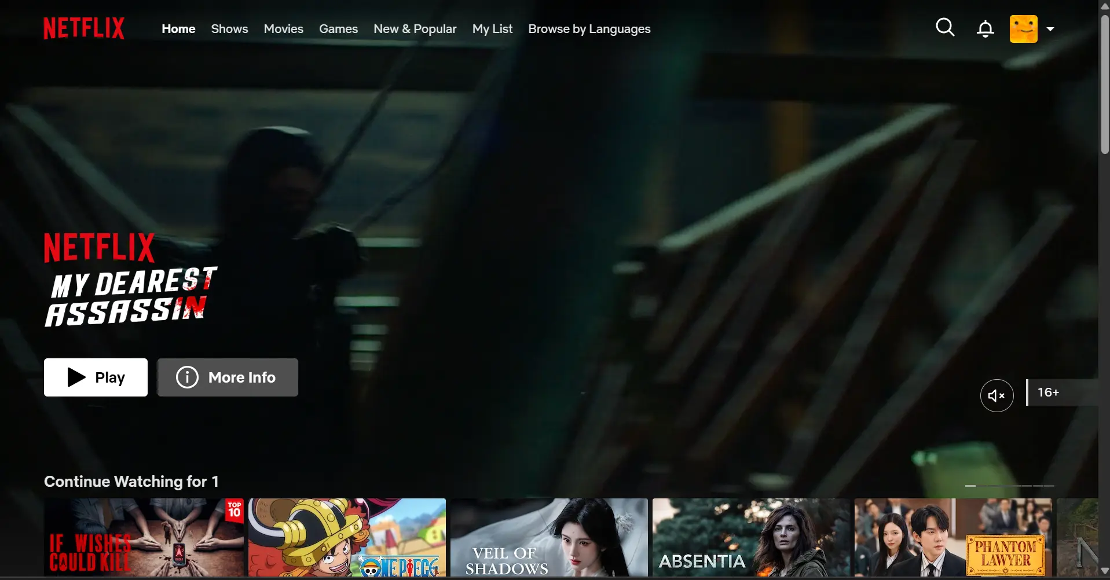Screen dimensions: 1110x580
Task: Open the Shows menu item
Action: pos(229,29)
